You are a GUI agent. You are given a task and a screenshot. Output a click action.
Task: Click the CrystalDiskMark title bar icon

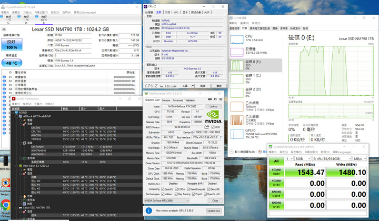click(271, 147)
